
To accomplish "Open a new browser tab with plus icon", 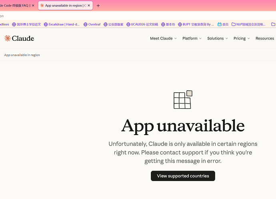I will pos(98,6).
